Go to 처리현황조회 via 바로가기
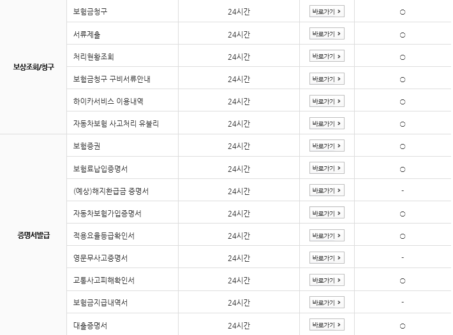Image resolution: width=453 pixels, height=335 pixels. [x=327, y=56]
